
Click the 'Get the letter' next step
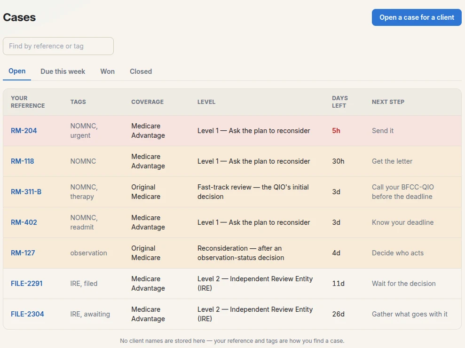(392, 161)
